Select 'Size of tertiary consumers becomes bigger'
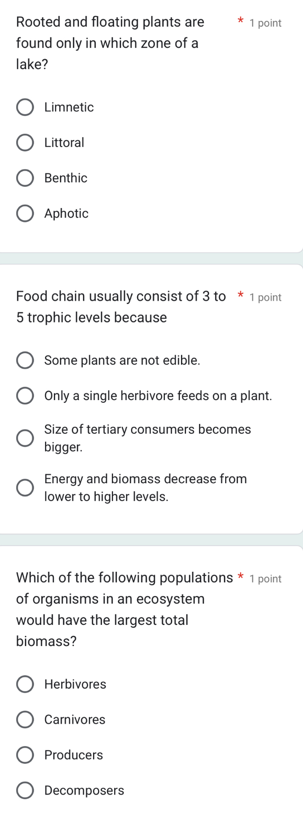 25,438
